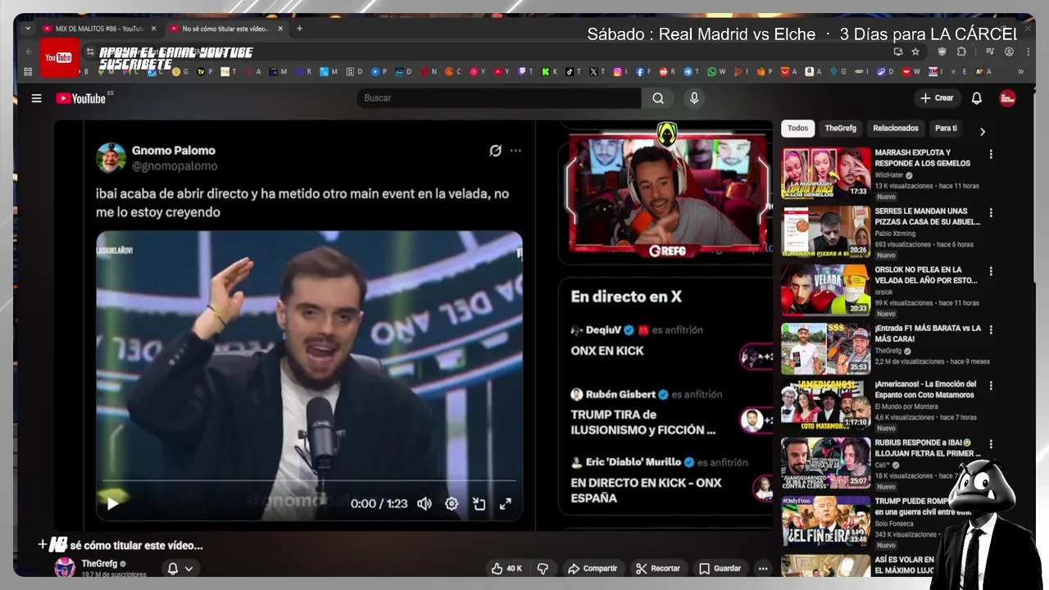Open options for MARRASH EXPLOTA video

(x=991, y=154)
